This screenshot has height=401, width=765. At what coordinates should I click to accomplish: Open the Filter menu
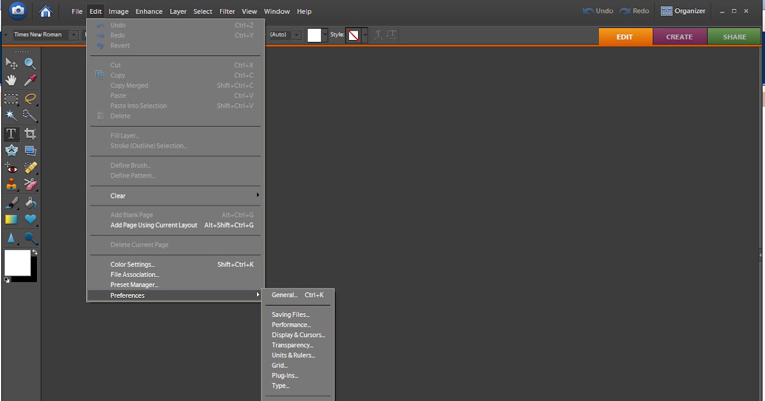[228, 11]
